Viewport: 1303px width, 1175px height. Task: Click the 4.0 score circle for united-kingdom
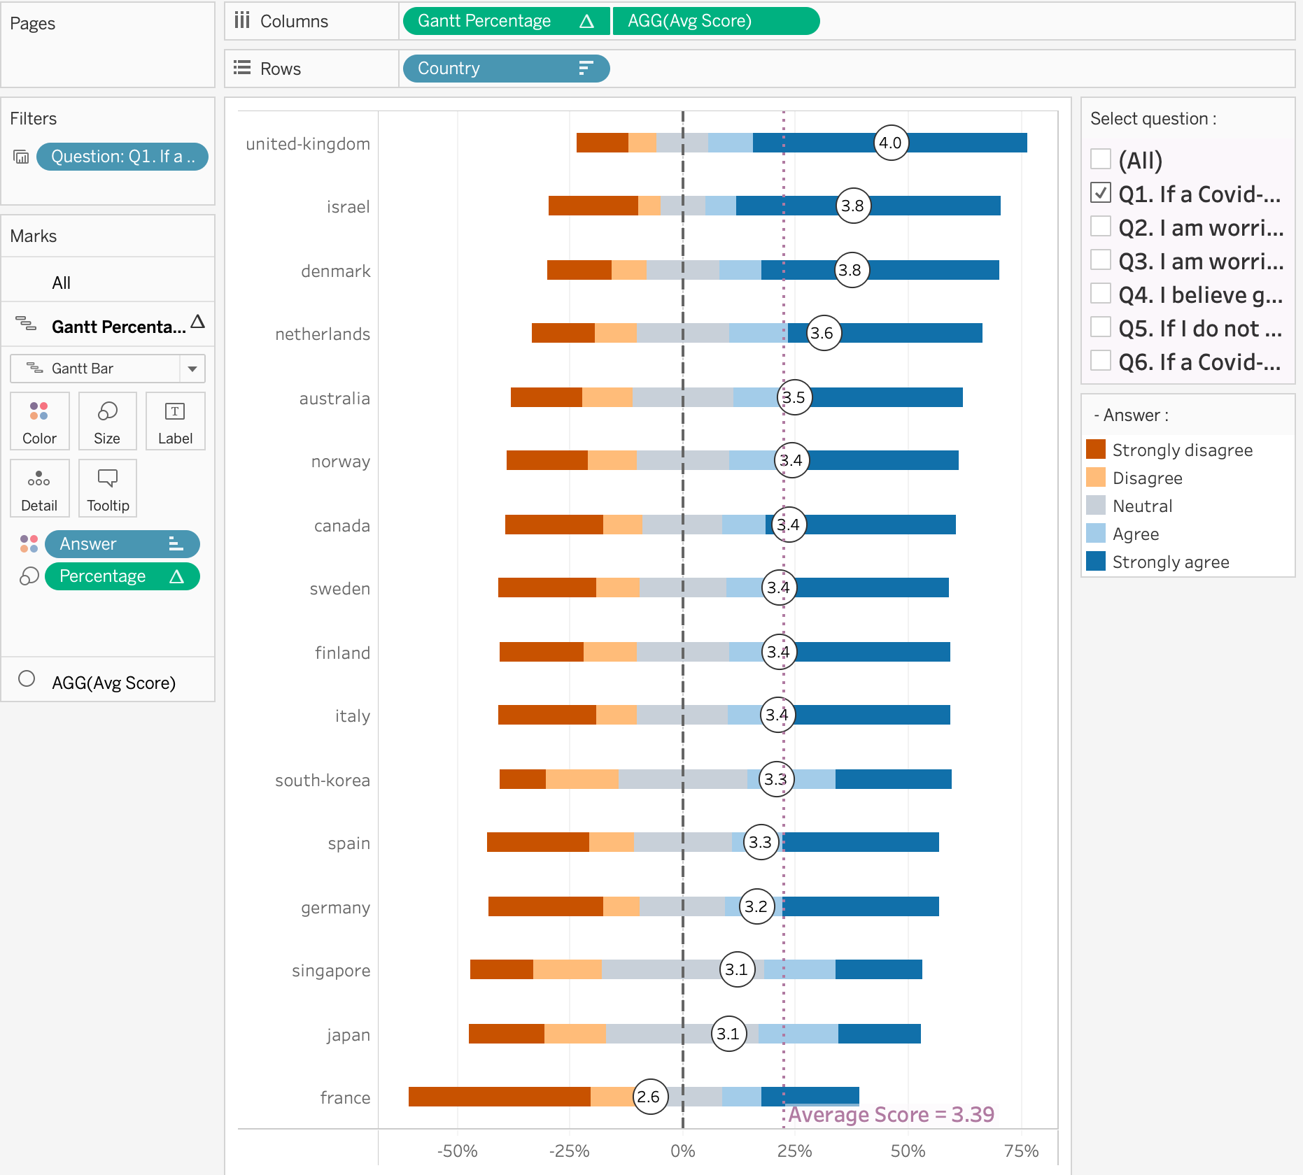click(x=891, y=143)
